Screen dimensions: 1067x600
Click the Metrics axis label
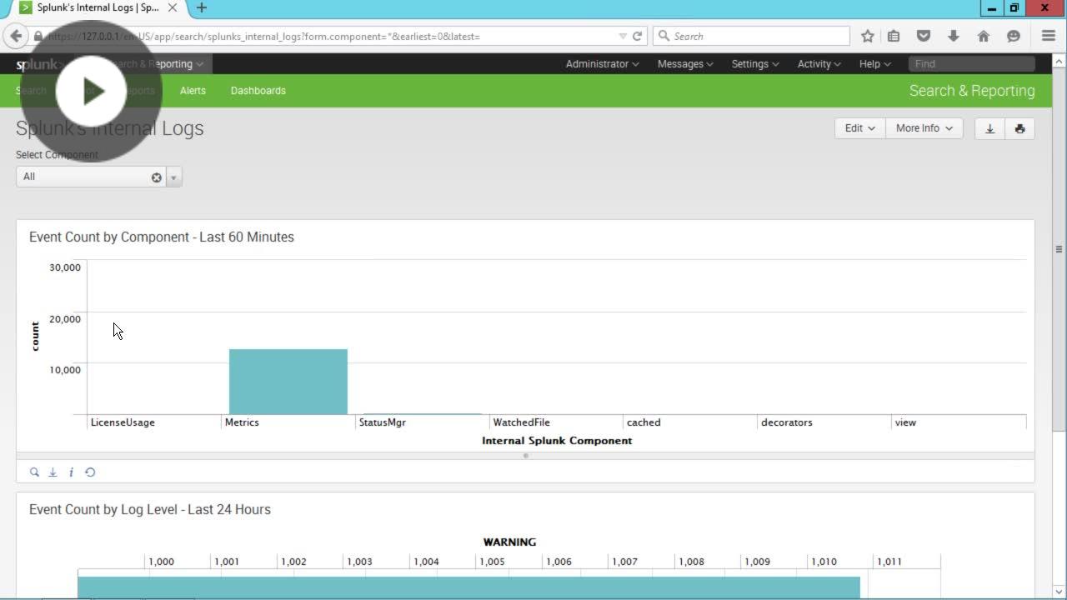[x=242, y=422]
